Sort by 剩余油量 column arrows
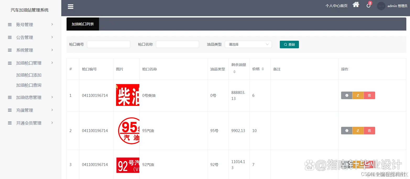The height and width of the screenshot is (179, 410). (x=234, y=72)
